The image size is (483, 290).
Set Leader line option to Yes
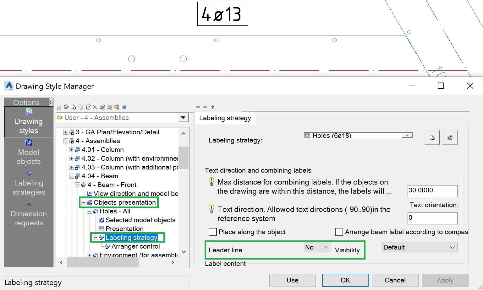click(x=317, y=247)
